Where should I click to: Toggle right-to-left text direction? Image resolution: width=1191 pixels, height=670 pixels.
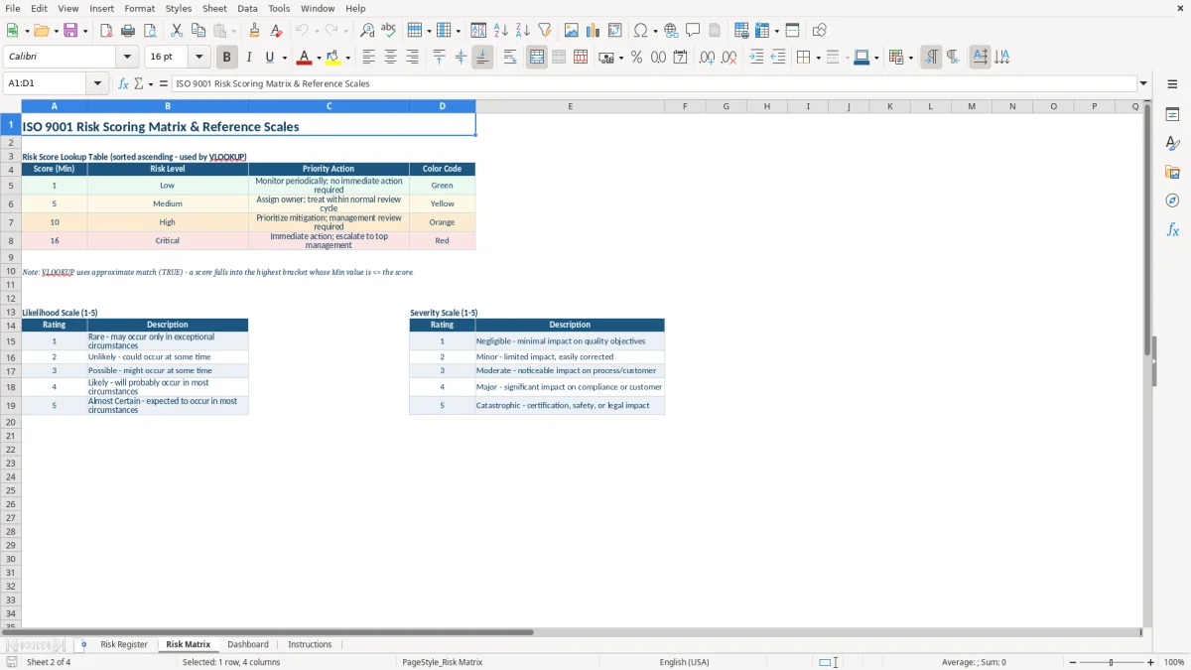pyautogui.click(x=953, y=58)
